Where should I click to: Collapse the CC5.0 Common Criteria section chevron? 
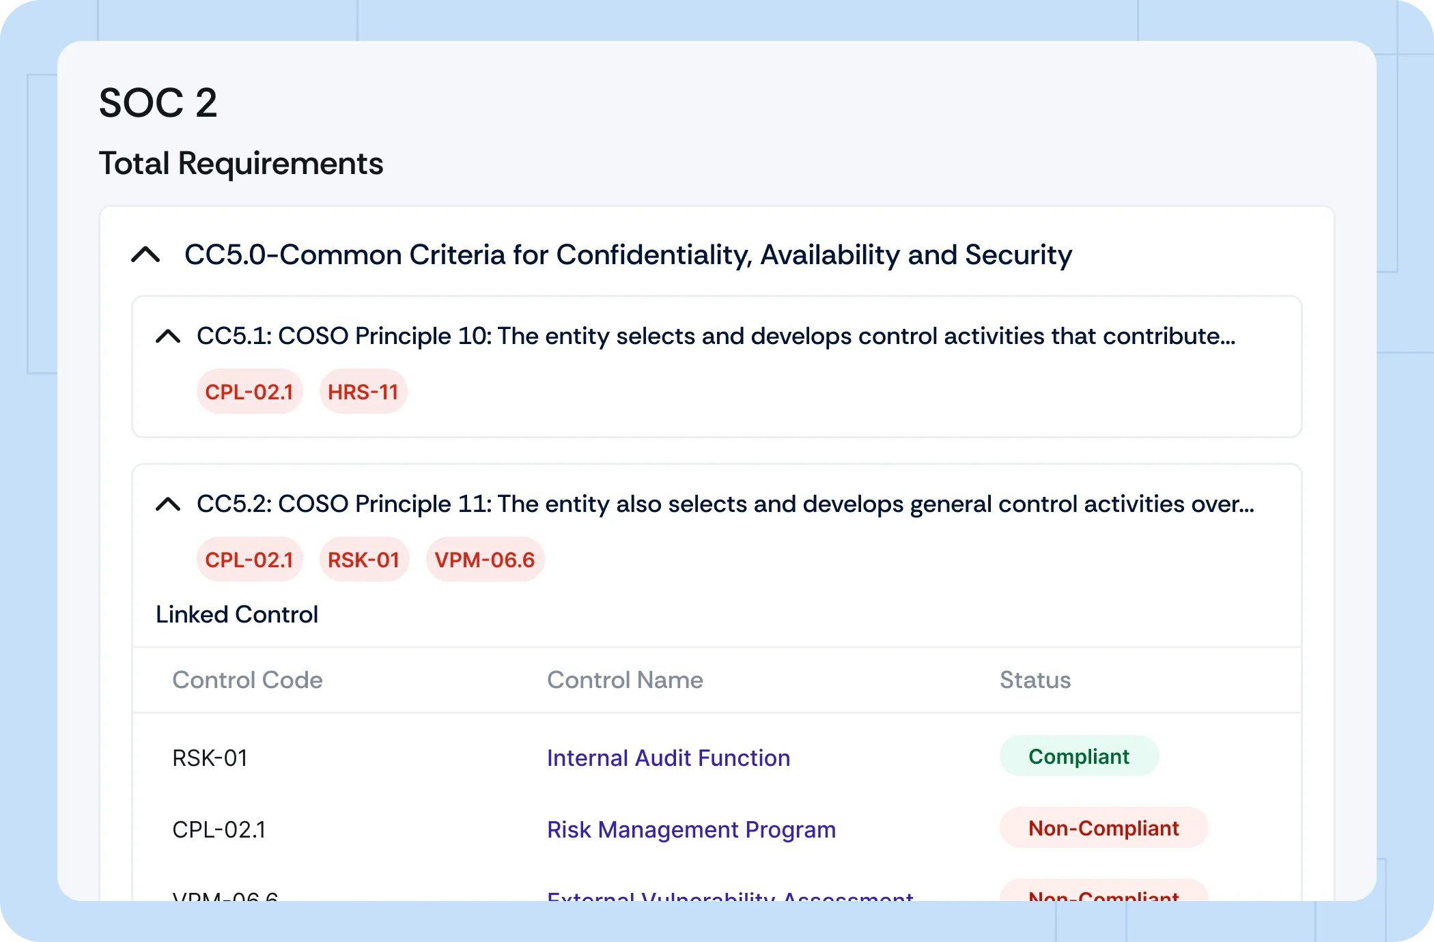click(145, 255)
